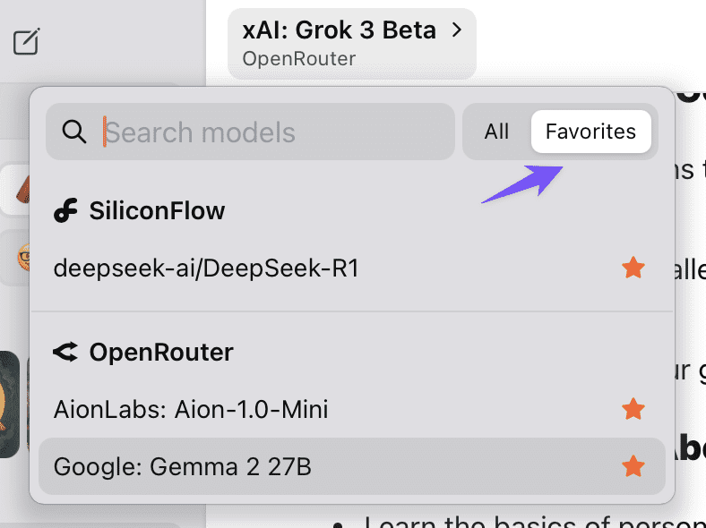Click the SiliconFlow provider logo

(x=65, y=210)
